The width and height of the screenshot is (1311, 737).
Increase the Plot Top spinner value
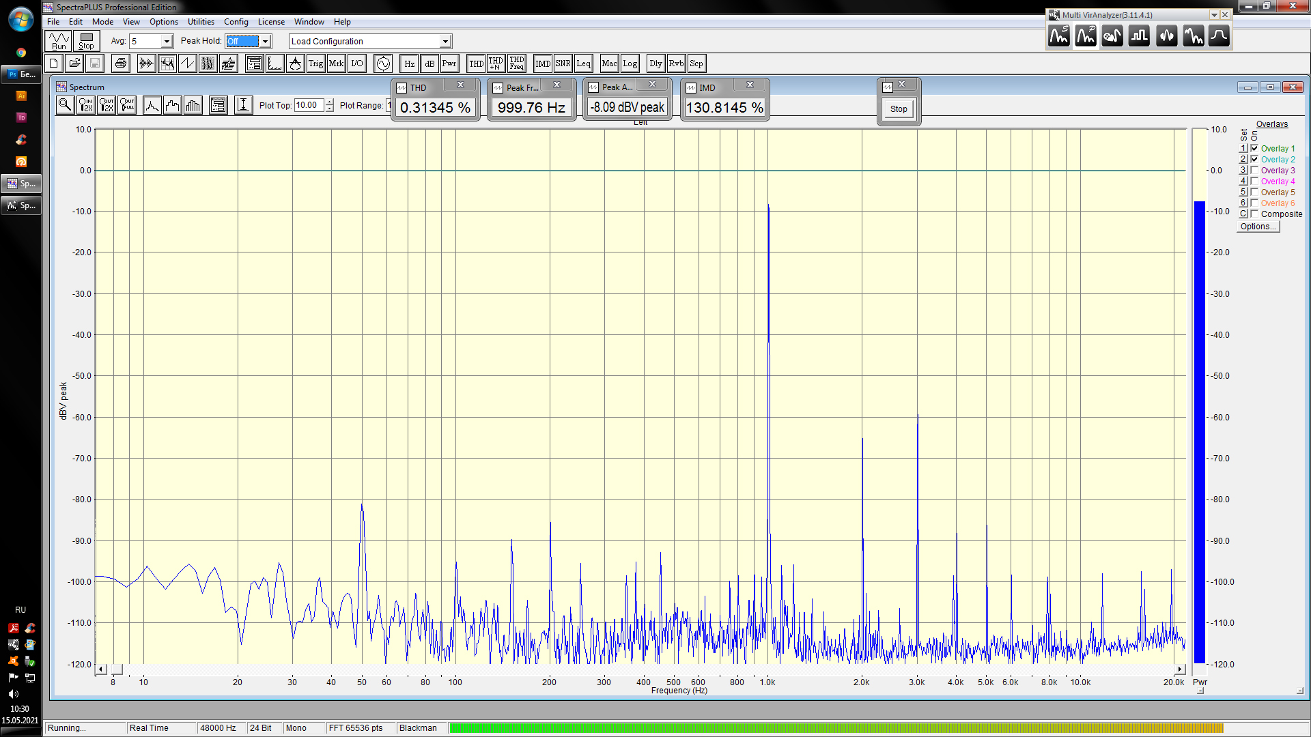[x=330, y=102]
